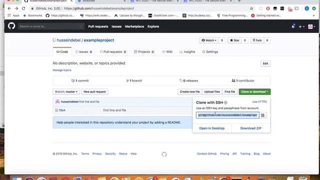Image resolution: width=320 pixels, height=180 pixels.
Task: Open Explore in the top navigation
Action: [153, 26]
